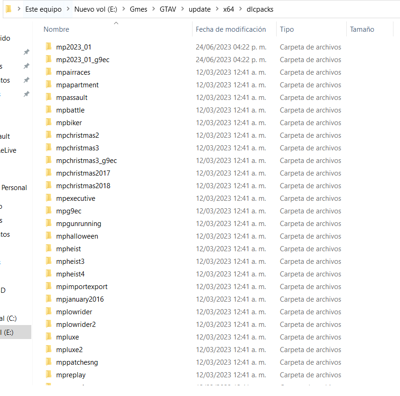
Task: Select the mpg9ec folder name
Action: coord(69,211)
